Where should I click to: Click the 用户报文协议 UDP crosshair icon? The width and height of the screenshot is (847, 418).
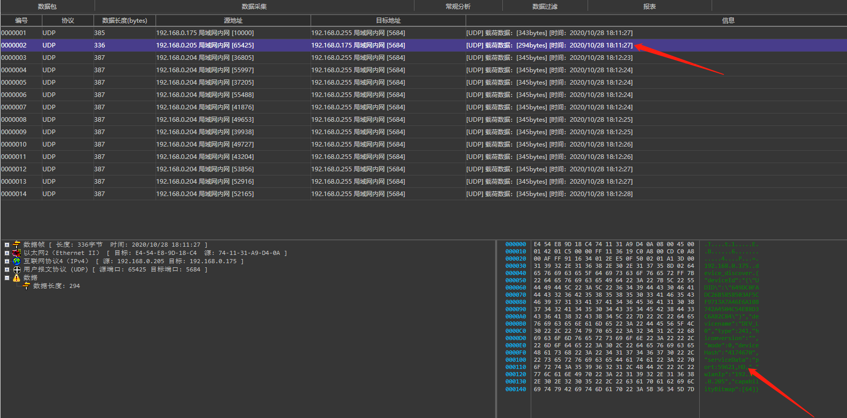click(x=17, y=269)
